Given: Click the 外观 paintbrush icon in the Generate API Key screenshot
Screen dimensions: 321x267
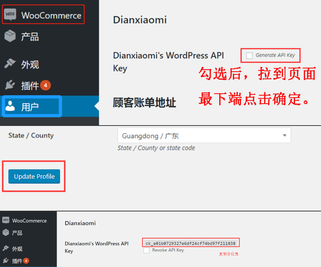Looking at the screenshot, I should point(10,63).
